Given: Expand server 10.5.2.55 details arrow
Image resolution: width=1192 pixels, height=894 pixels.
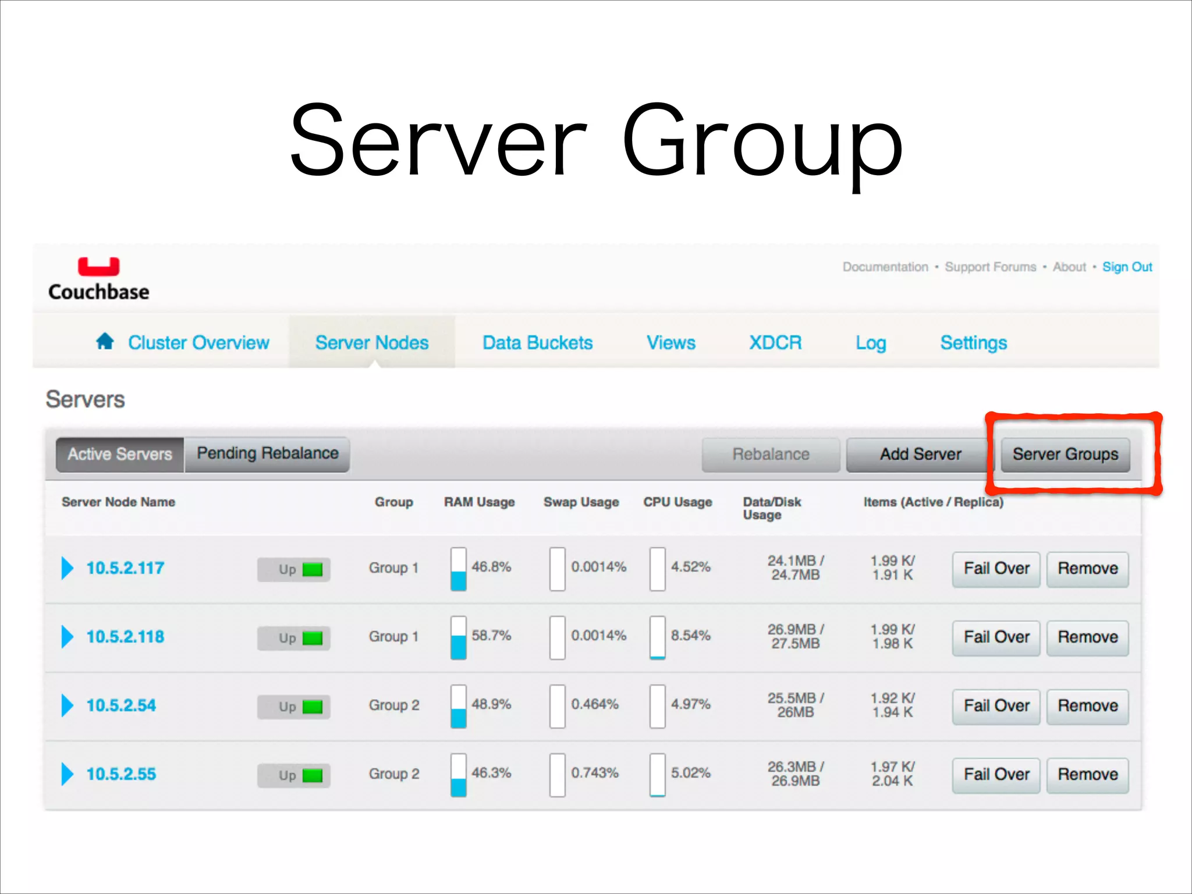Looking at the screenshot, I should (x=68, y=774).
